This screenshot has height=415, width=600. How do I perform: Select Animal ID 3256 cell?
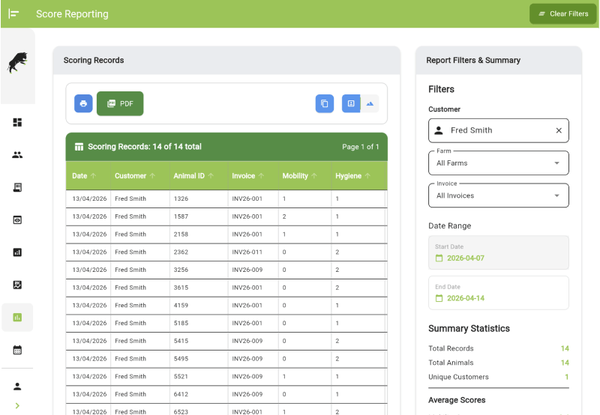point(199,270)
